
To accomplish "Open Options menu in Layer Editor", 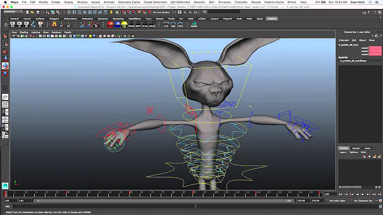I will 353,152.
